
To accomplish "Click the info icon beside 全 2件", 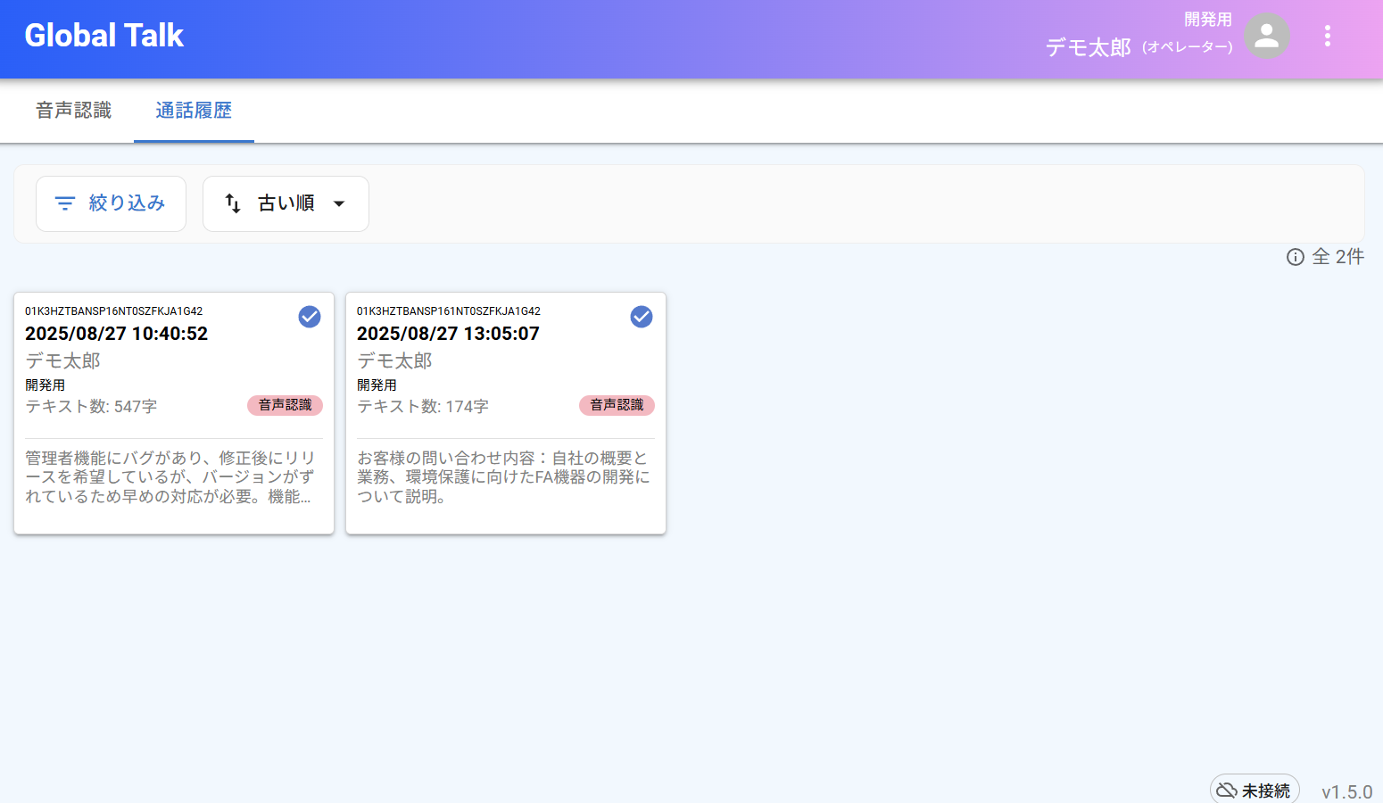I will point(1295,257).
